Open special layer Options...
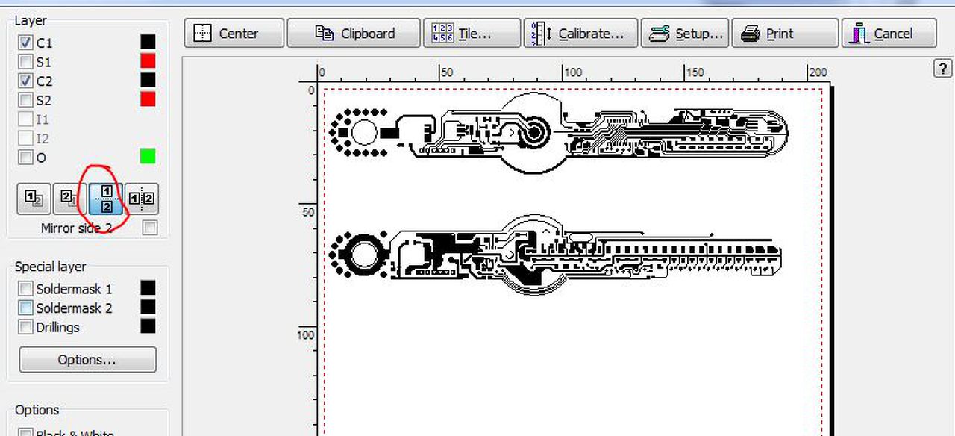 (x=87, y=360)
